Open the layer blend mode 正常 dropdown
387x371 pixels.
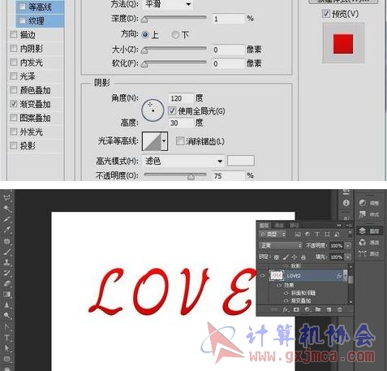point(281,245)
